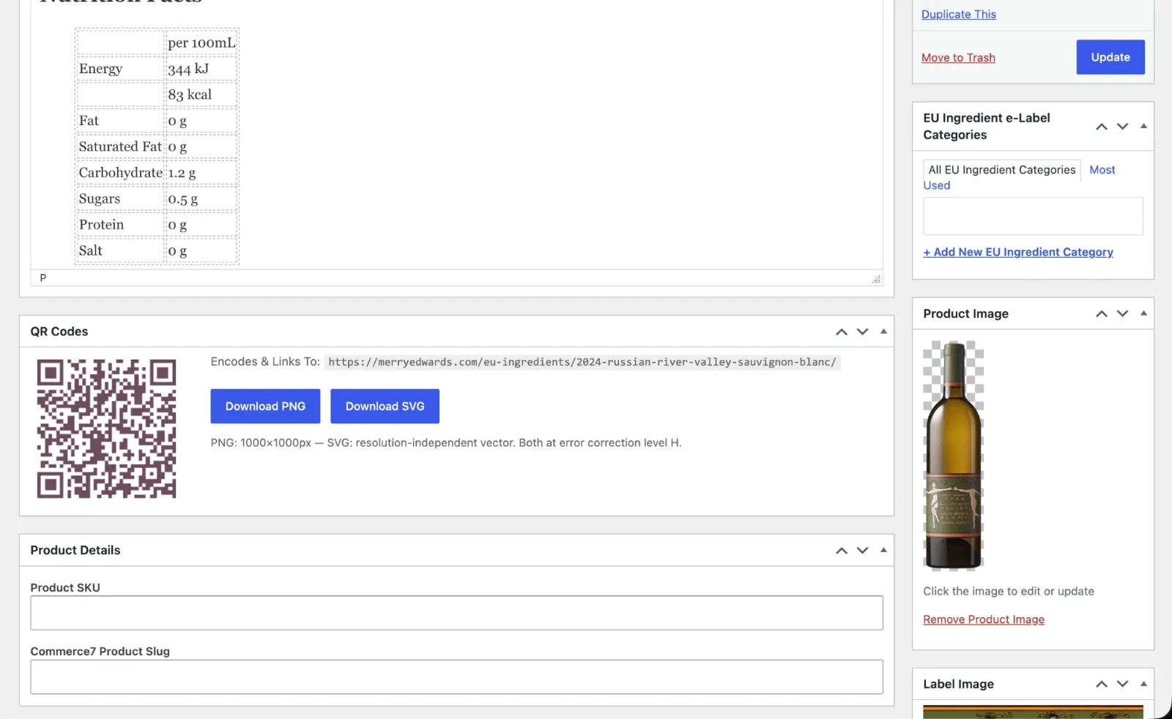Move Product Image panel down
This screenshot has width=1172, height=719.
pyautogui.click(x=1122, y=313)
